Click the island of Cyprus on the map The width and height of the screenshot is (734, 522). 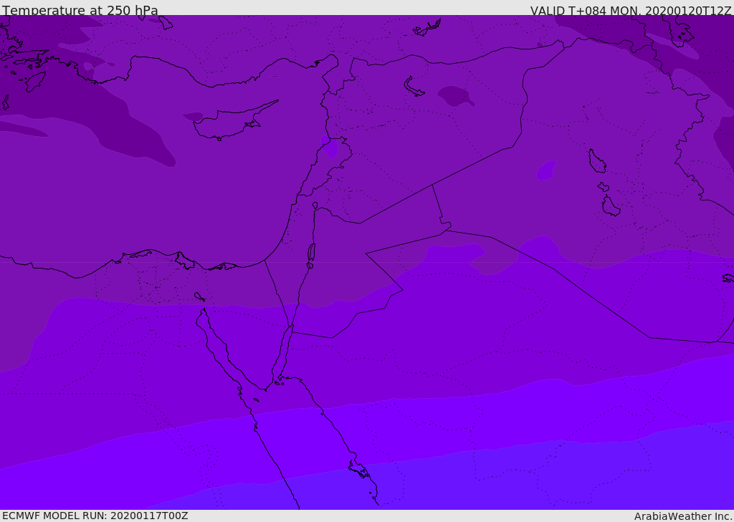(234, 122)
